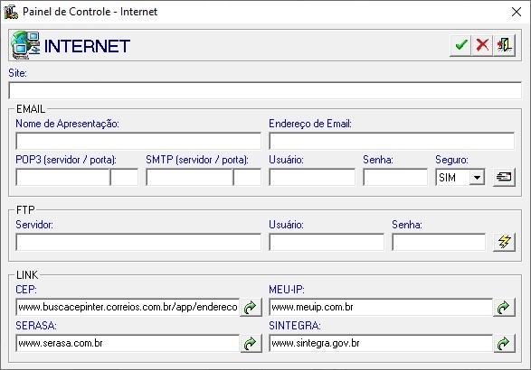Click the EMAIL Senha field

(x=395, y=177)
